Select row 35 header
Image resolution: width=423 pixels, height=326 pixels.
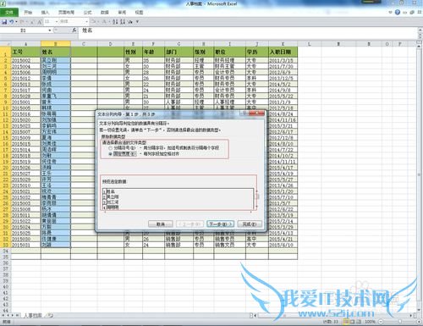click(x=5, y=257)
